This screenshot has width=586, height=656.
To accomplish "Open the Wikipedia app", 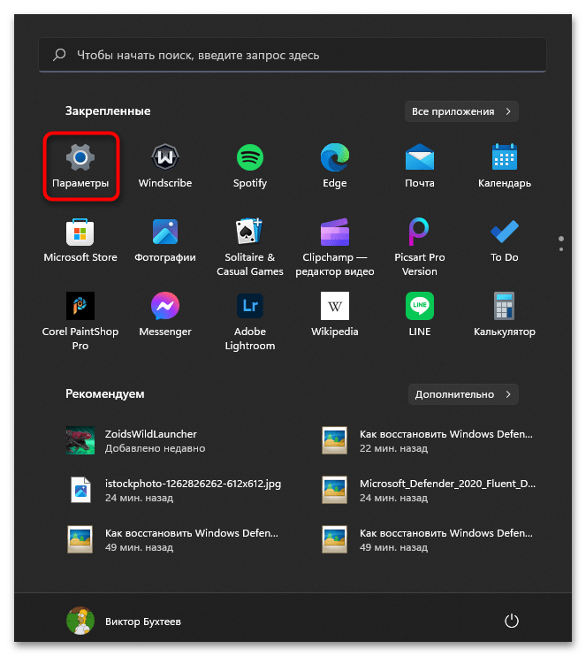I will click(x=335, y=315).
